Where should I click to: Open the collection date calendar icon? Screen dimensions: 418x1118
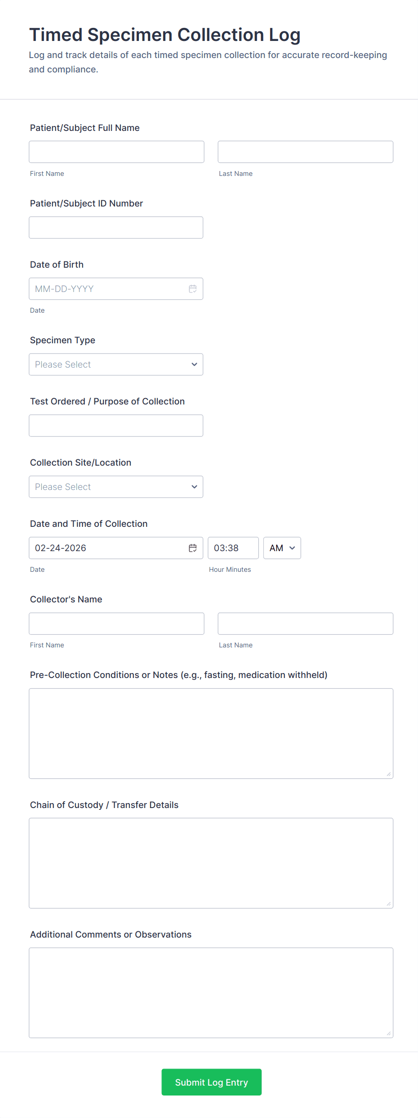pos(193,548)
